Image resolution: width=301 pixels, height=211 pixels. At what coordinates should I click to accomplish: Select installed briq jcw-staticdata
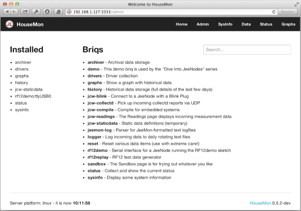[x=29, y=90]
